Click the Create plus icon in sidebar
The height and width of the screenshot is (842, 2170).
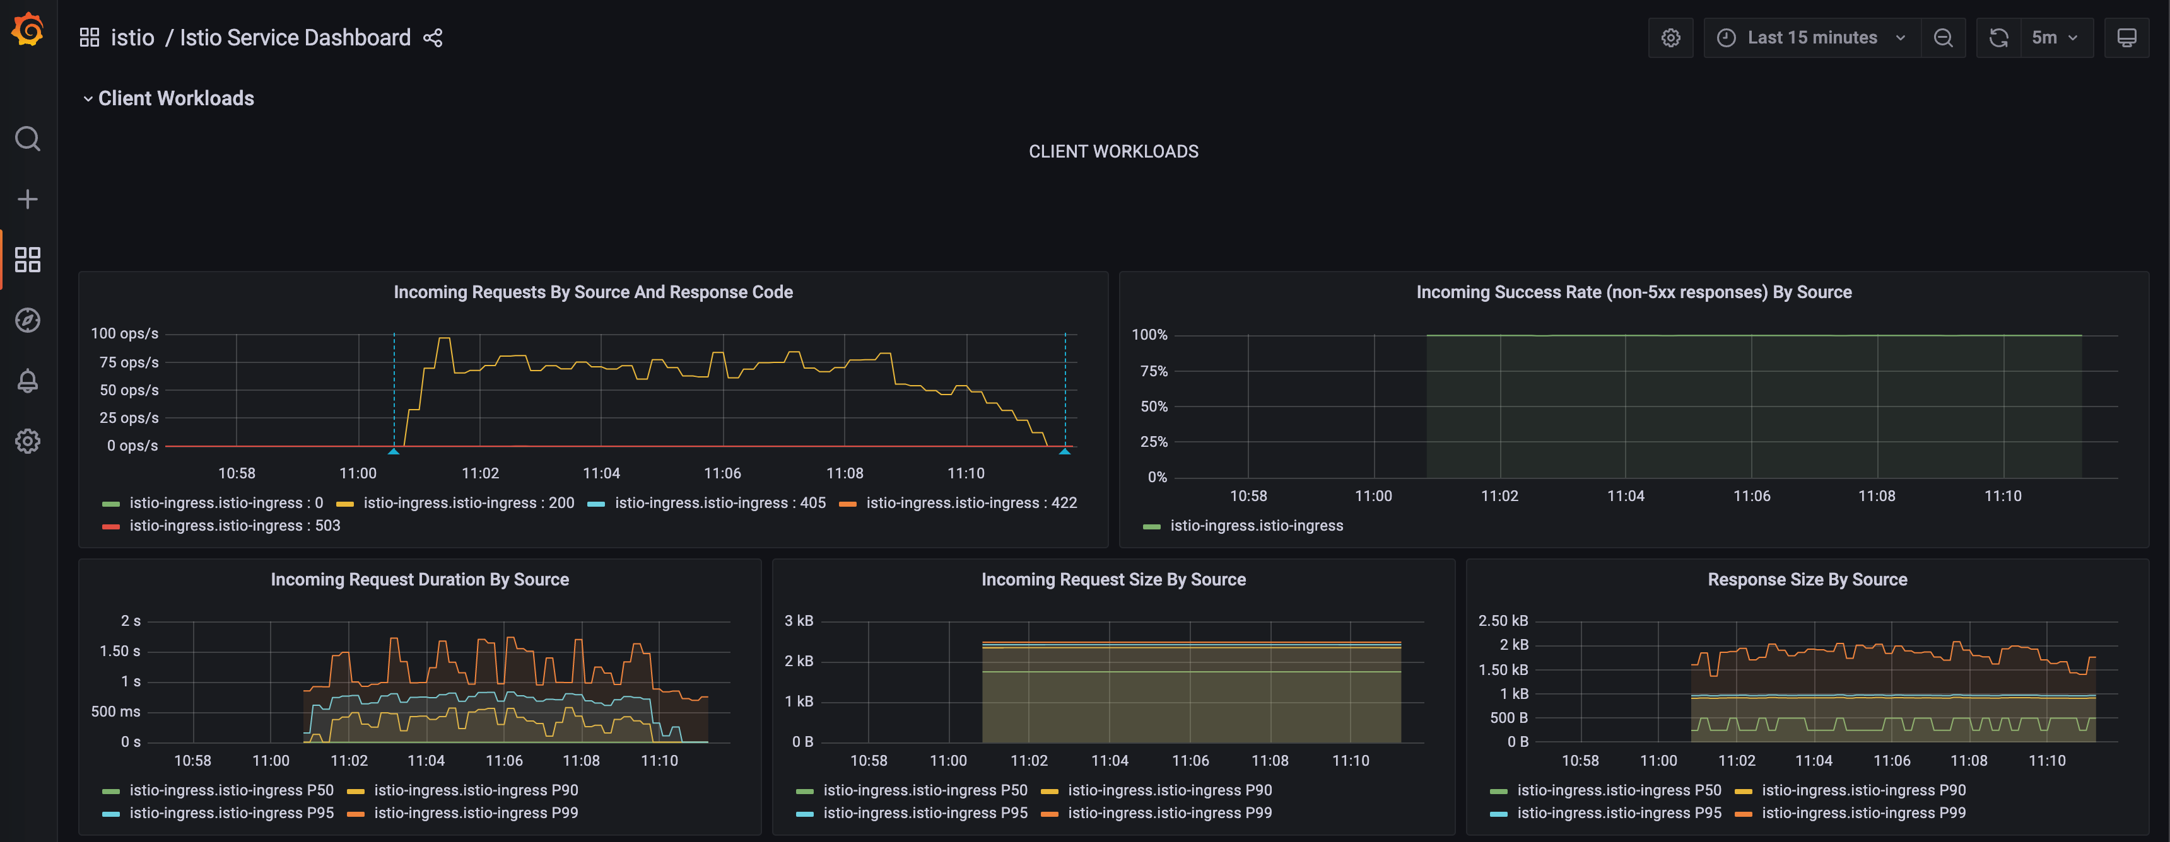[28, 199]
